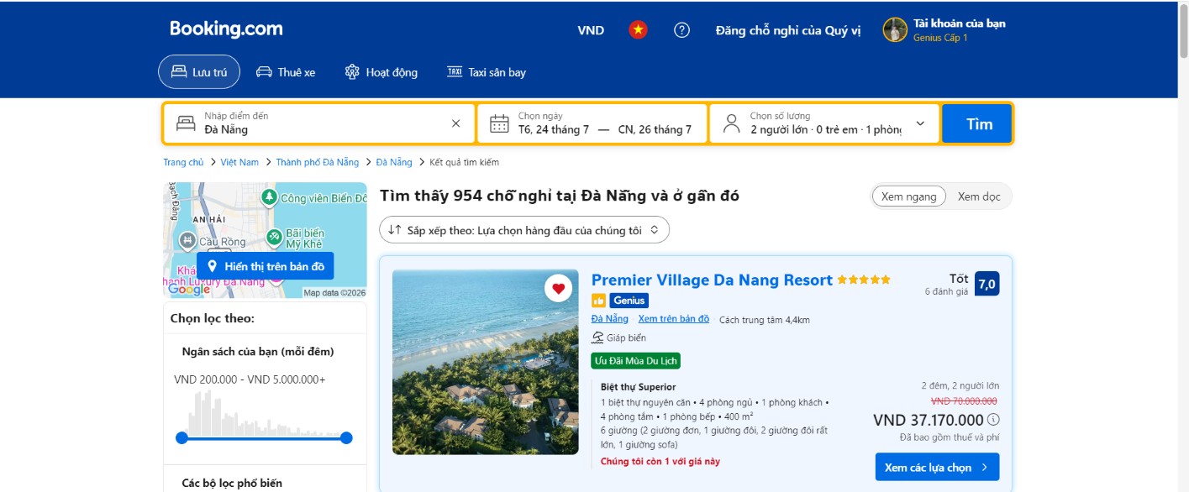Open the Booking.com home logo
1189x492 pixels.
226,29
